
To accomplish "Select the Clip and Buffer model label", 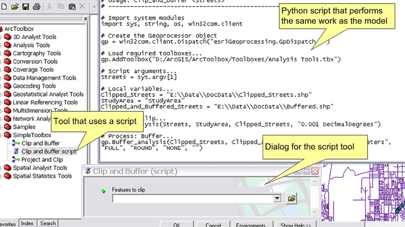I will pos(41,143).
